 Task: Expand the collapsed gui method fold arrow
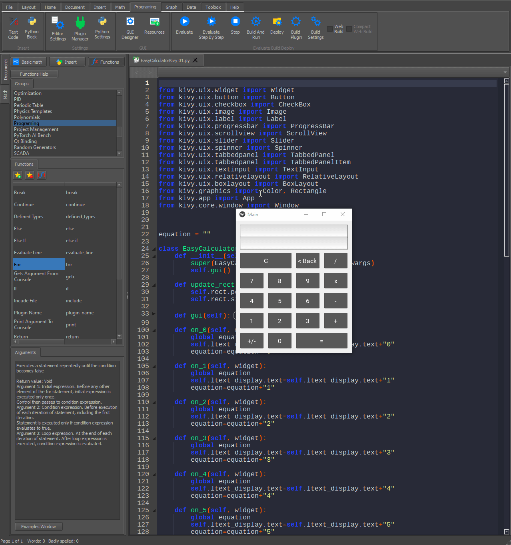(x=154, y=314)
